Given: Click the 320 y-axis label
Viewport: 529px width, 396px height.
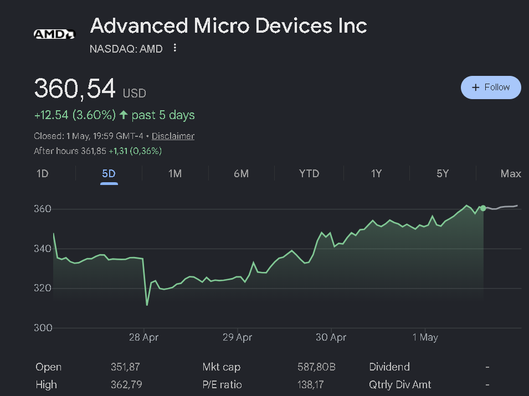Looking at the screenshot, I should point(43,288).
